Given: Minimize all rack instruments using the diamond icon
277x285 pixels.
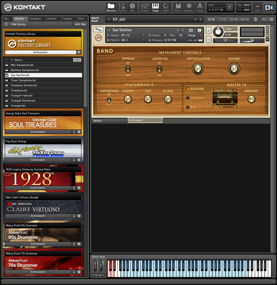Looking at the screenshot, I should (x=255, y=20).
